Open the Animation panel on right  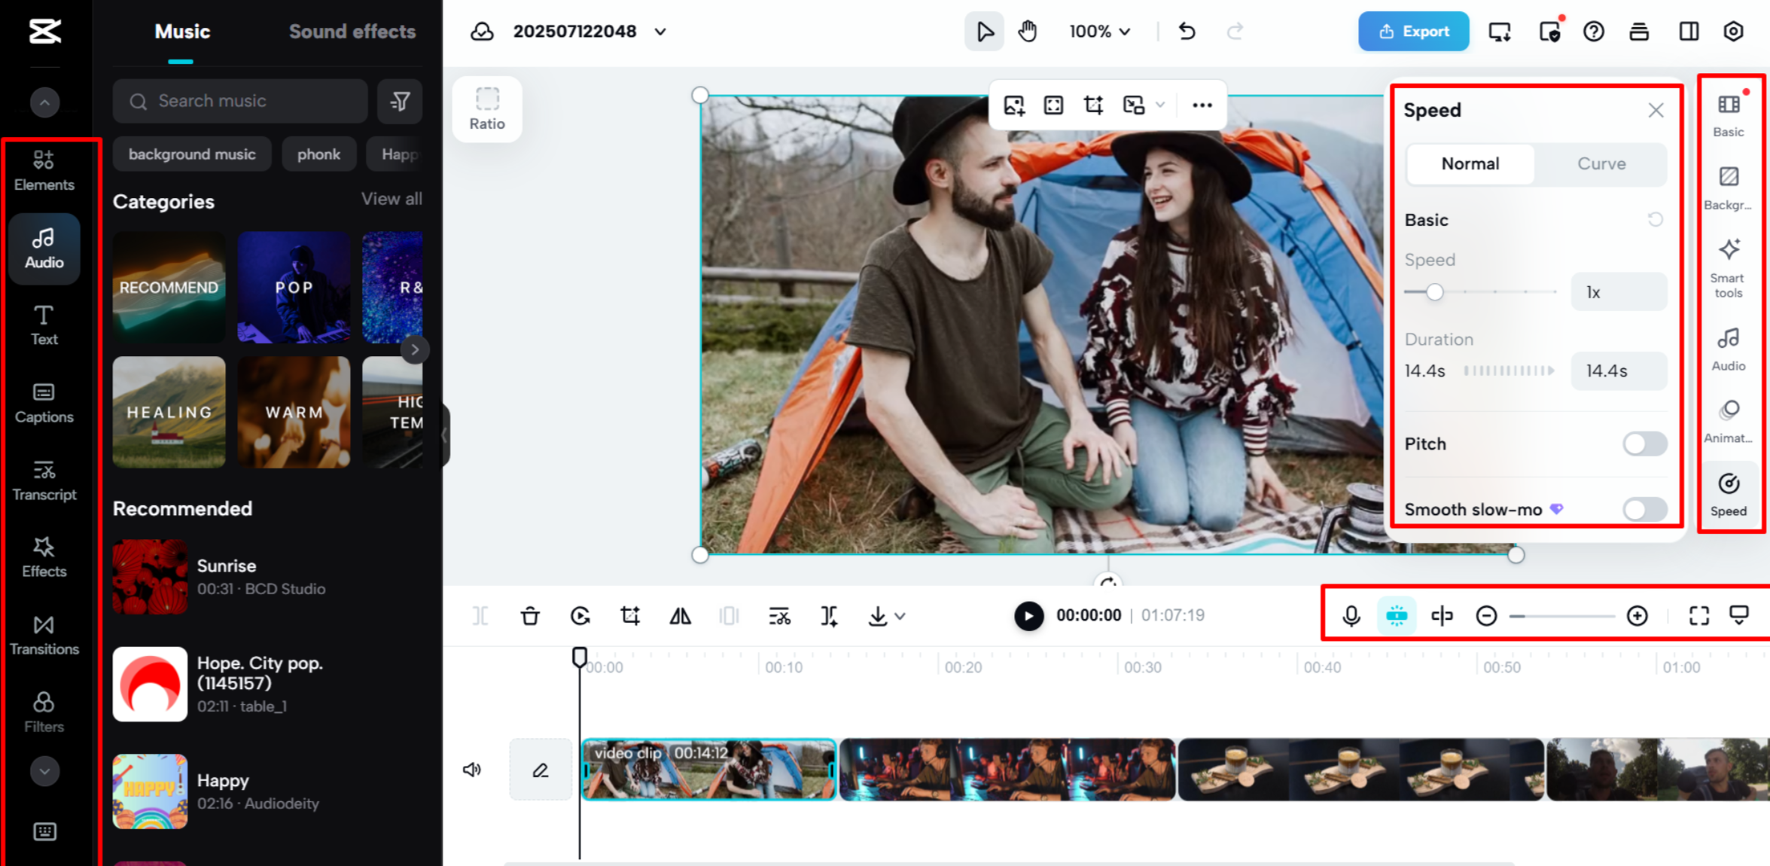(x=1729, y=421)
